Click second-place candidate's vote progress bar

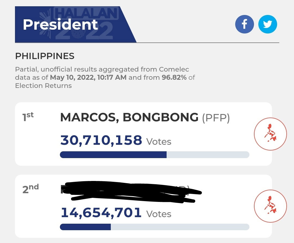tap(155, 227)
